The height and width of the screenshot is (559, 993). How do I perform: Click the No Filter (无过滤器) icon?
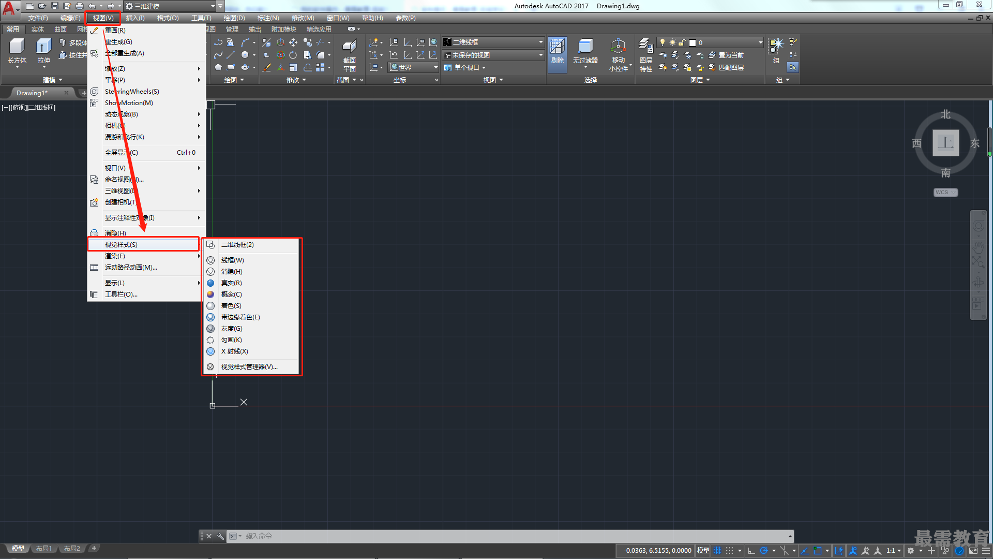(x=585, y=47)
